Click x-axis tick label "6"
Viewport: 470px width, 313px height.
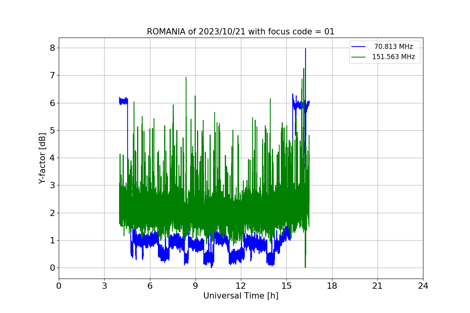click(150, 286)
